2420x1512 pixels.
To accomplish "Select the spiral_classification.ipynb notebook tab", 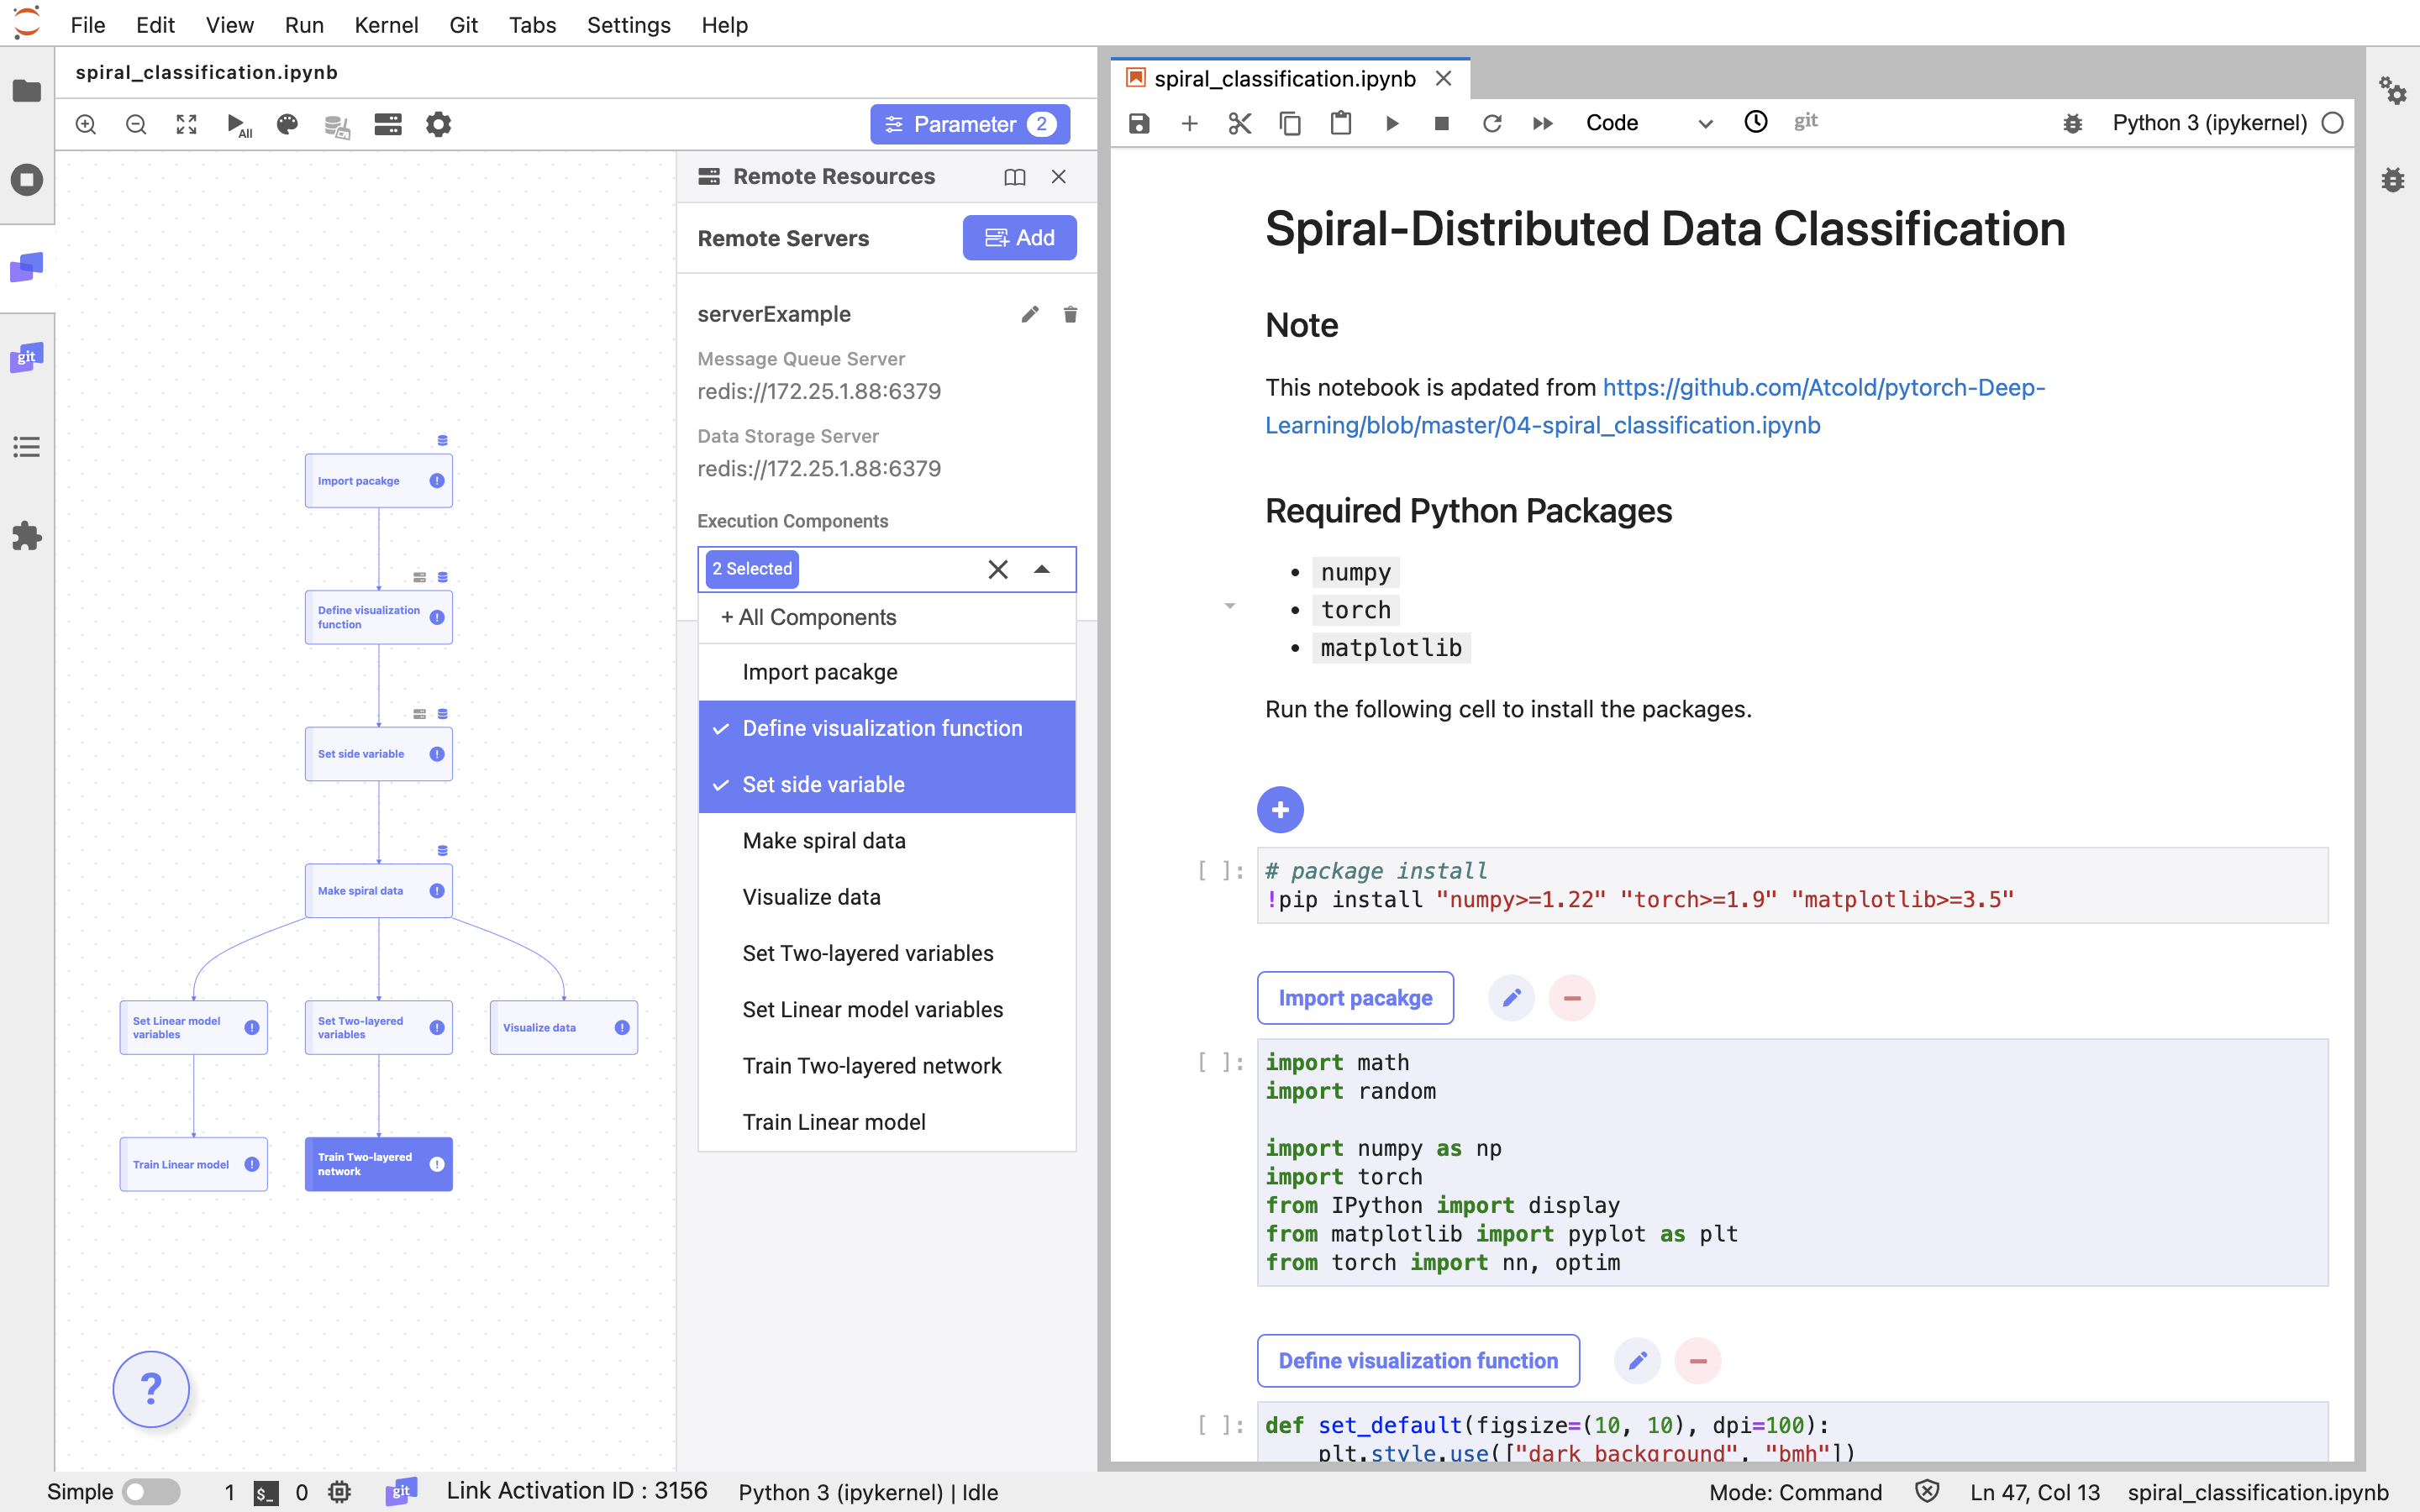I will [x=1284, y=79].
